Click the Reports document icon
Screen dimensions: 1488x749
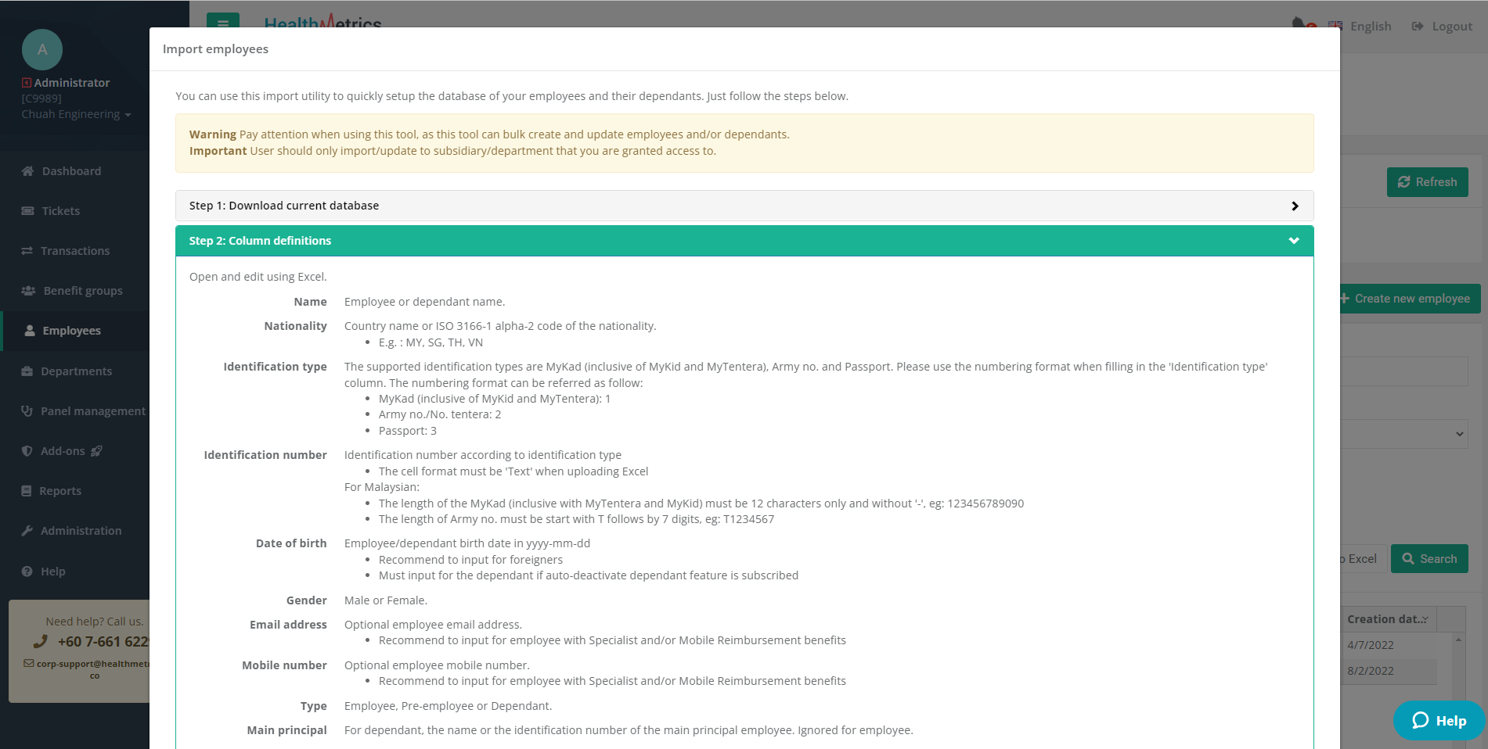[27, 491]
